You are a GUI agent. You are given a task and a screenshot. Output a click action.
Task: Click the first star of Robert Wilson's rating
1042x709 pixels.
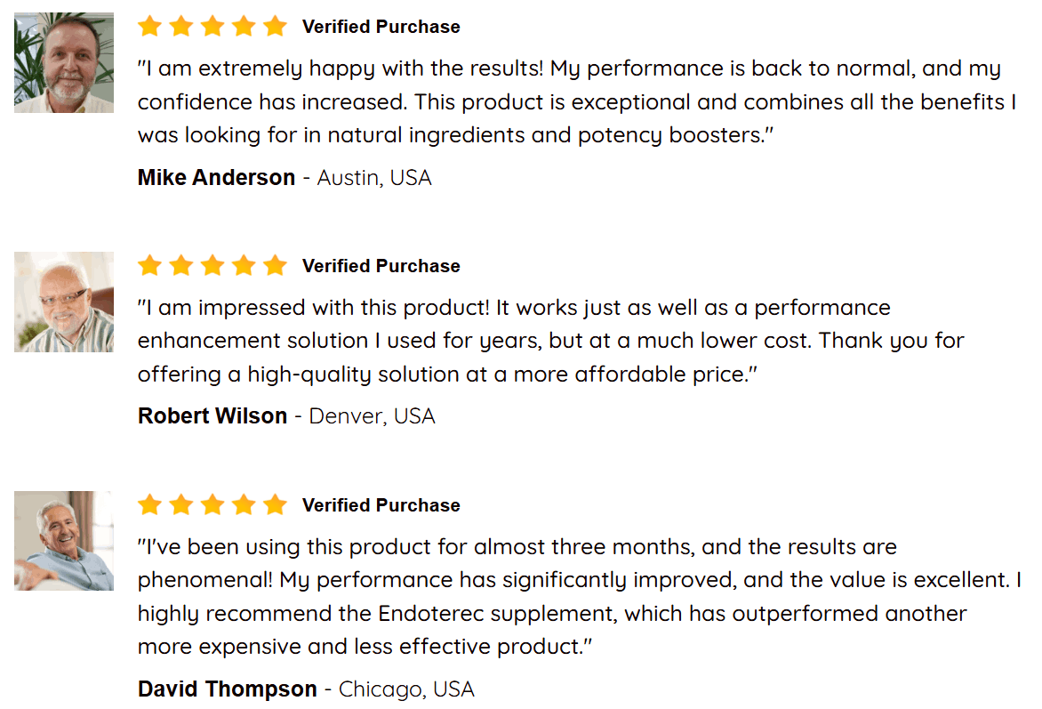tap(149, 265)
